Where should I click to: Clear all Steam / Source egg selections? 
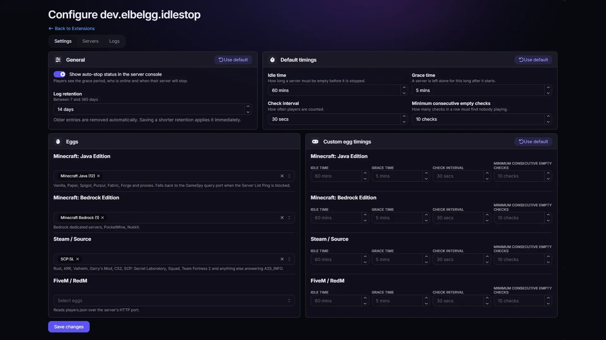pyautogui.click(x=282, y=259)
